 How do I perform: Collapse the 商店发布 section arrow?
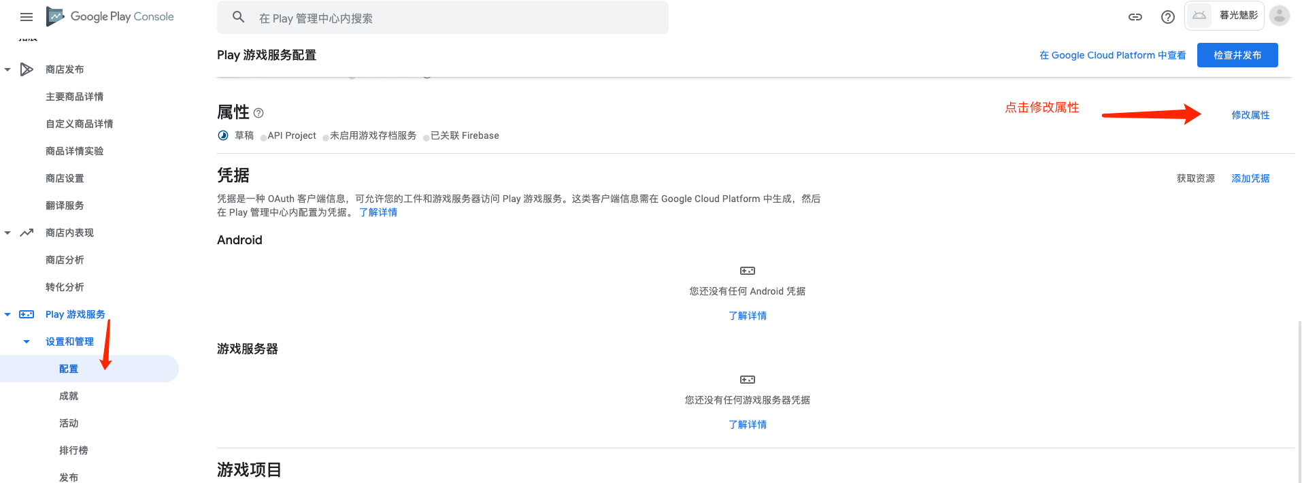click(7, 69)
